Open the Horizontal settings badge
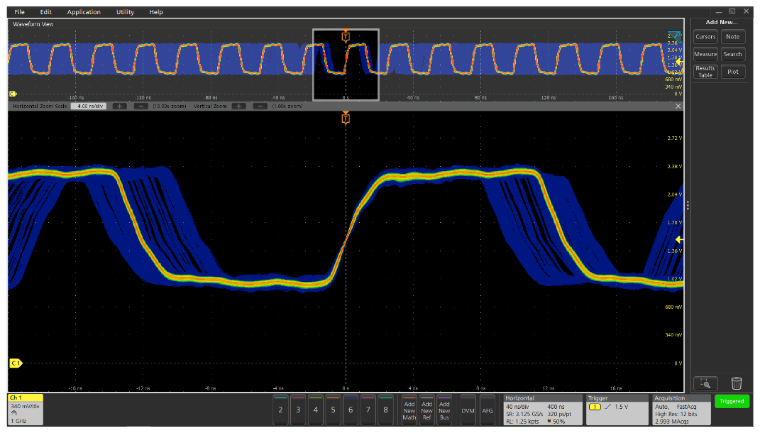The width and height of the screenshot is (760, 433). click(541, 410)
